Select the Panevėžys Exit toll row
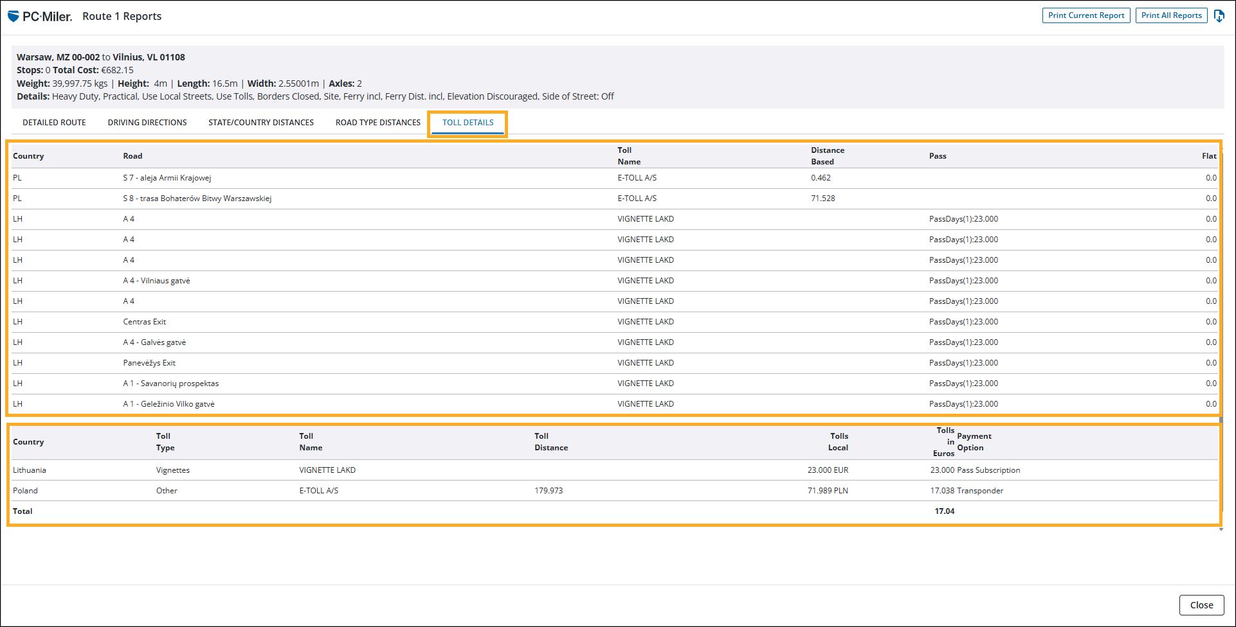The width and height of the screenshot is (1236, 627). point(149,363)
